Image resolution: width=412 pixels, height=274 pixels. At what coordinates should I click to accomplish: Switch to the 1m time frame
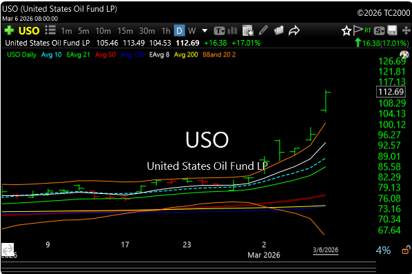(66, 31)
